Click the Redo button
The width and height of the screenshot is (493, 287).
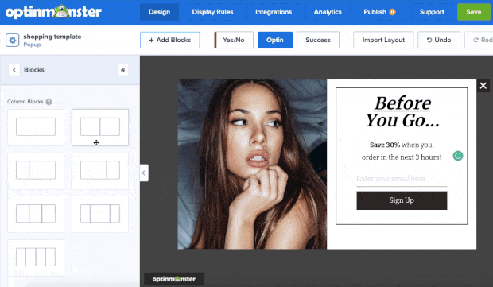pyautogui.click(x=479, y=40)
